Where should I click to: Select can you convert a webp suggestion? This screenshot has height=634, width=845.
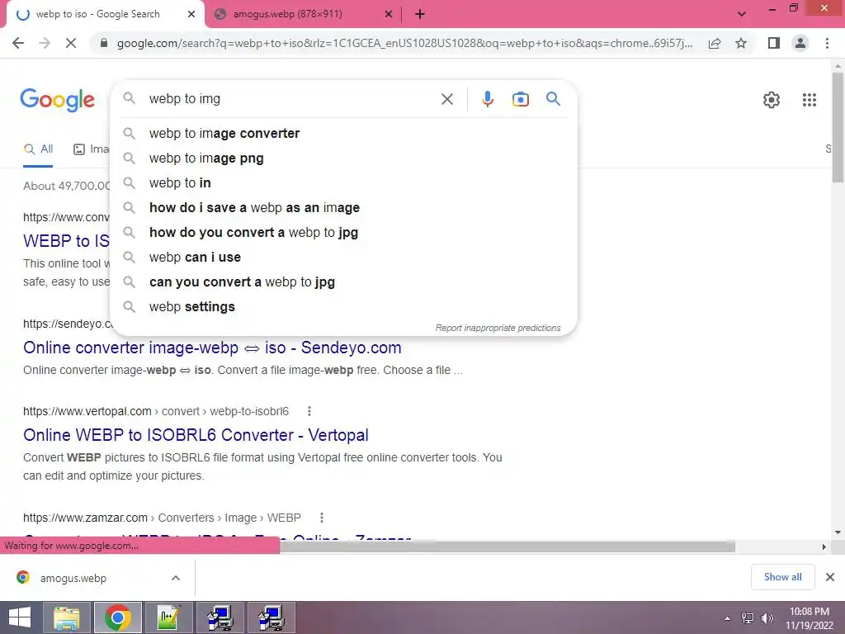click(344, 282)
